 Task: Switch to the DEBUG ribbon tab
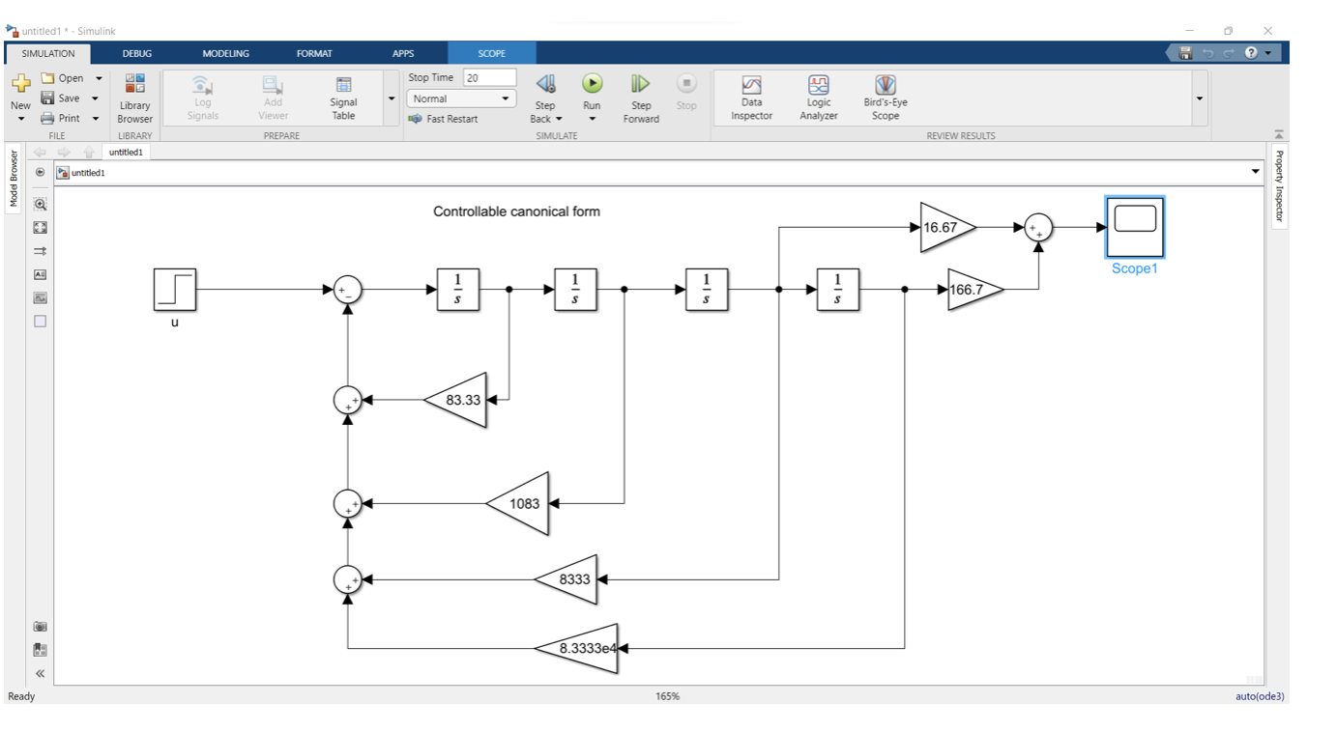pyautogui.click(x=136, y=53)
